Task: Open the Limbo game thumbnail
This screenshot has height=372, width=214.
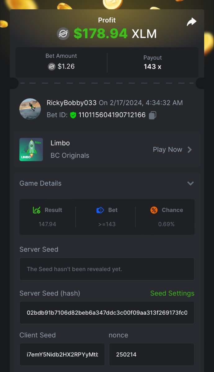Action: (31, 149)
